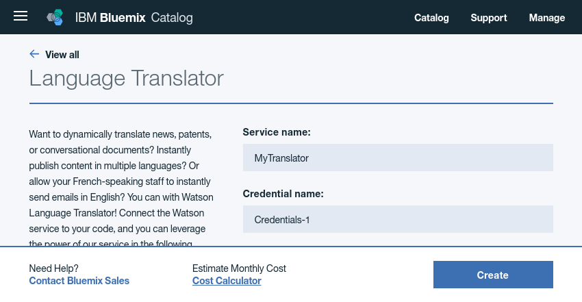Click the IBM Bluemix Catalog title
The width and height of the screenshot is (582, 302).
(134, 17)
